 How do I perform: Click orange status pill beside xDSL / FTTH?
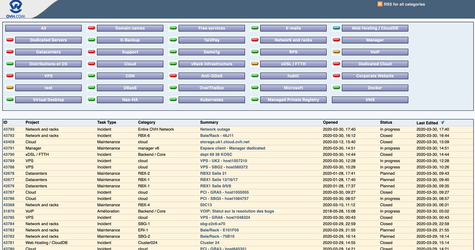pyautogui.click(x=255, y=64)
